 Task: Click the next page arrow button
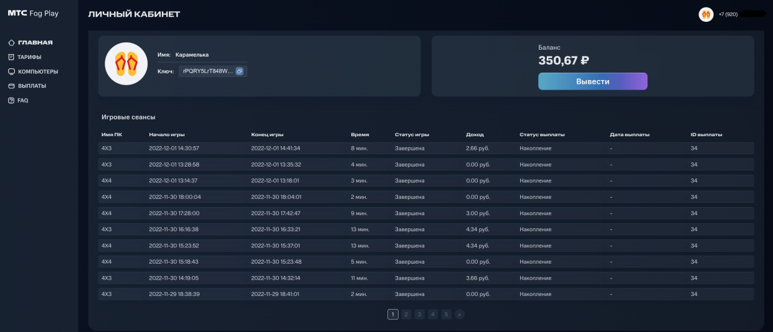[460, 315]
